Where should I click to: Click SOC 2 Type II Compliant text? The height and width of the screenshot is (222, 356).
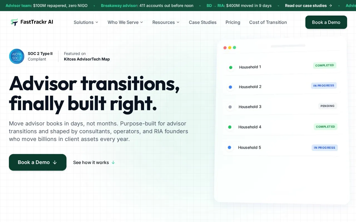coord(40,56)
